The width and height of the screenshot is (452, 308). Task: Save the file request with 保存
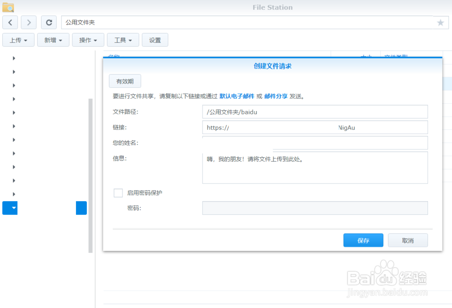pos(363,240)
